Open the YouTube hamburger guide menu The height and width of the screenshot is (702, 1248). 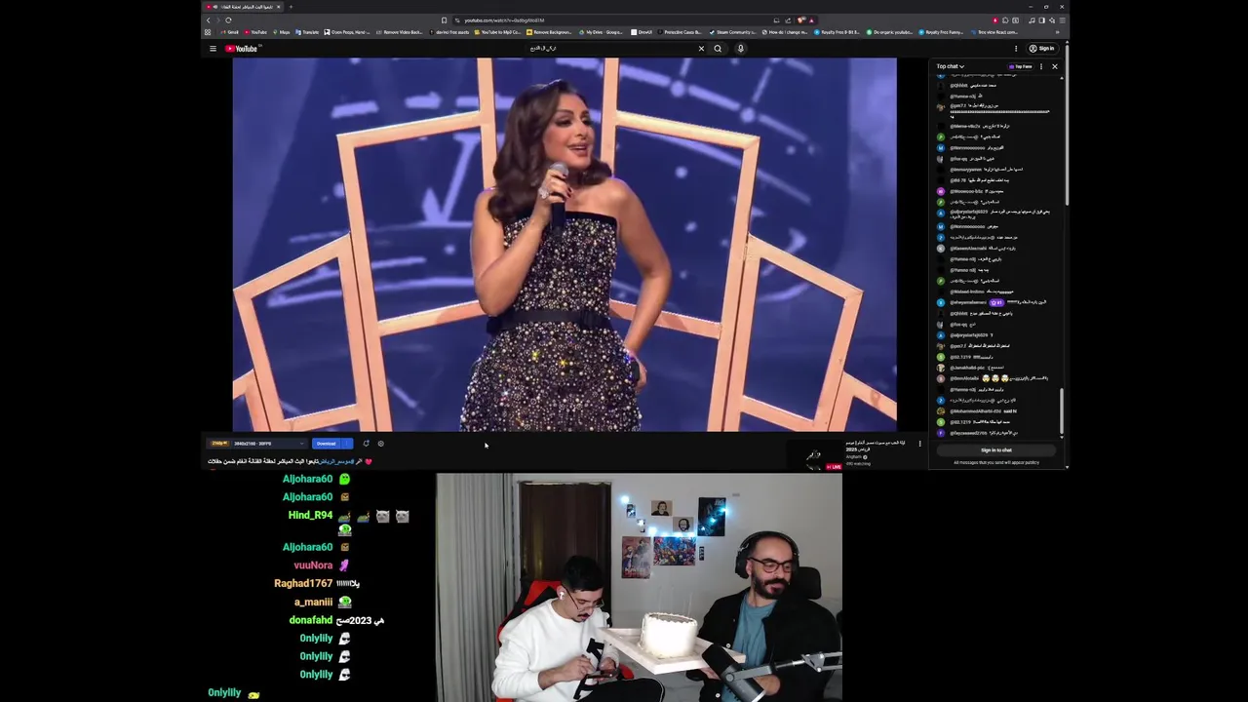click(x=213, y=49)
